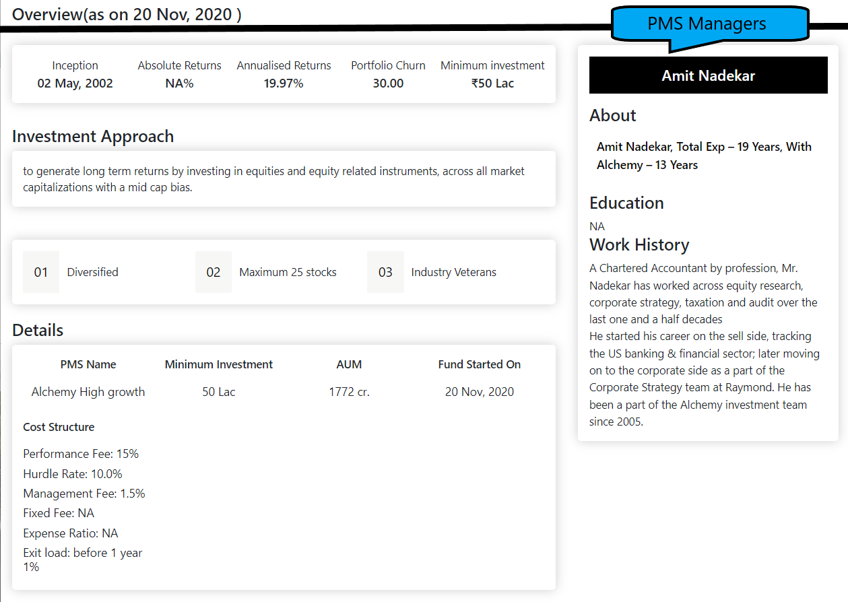The image size is (848, 602).
Task: Click the Education heading
Action: 626,203
